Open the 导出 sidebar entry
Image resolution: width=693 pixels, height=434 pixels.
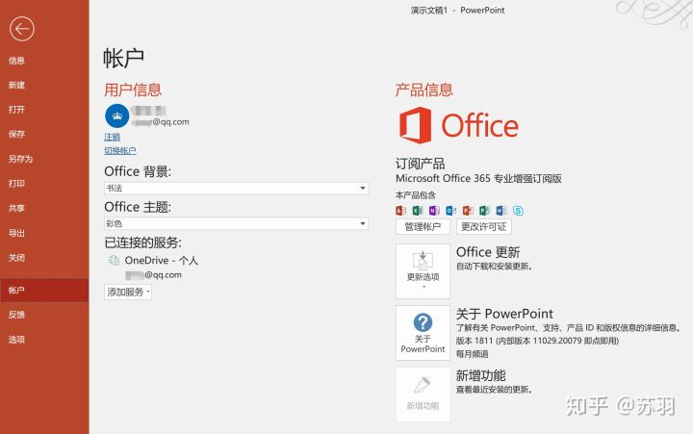tap(16, 233)
